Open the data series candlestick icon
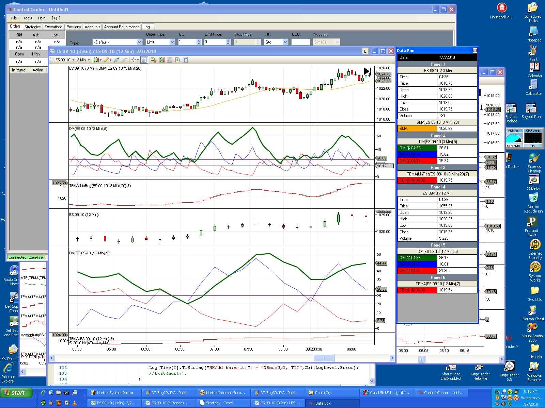Image resolution: width=545 pixels, height=408 pixels. pos(162,60)
